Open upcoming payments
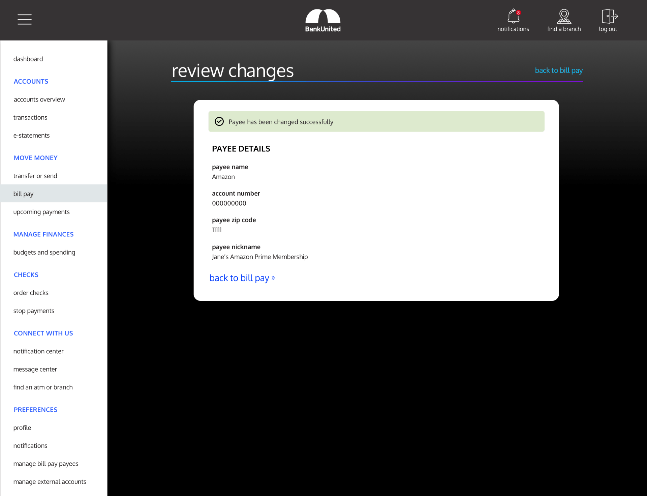Viewport: 647px width, 496px height. (41, 212)
